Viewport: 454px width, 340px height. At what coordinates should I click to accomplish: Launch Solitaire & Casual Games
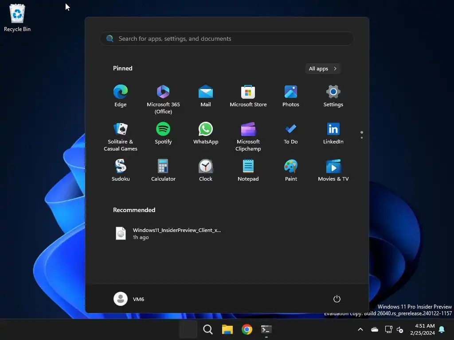[x=121, y=136]
